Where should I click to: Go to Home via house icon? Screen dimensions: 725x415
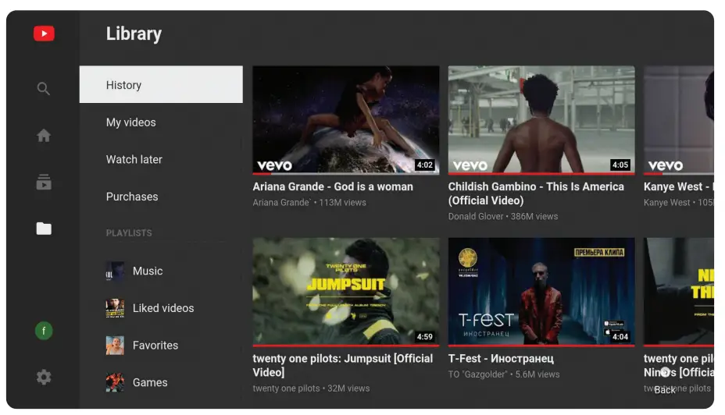(x=44, y=135)
